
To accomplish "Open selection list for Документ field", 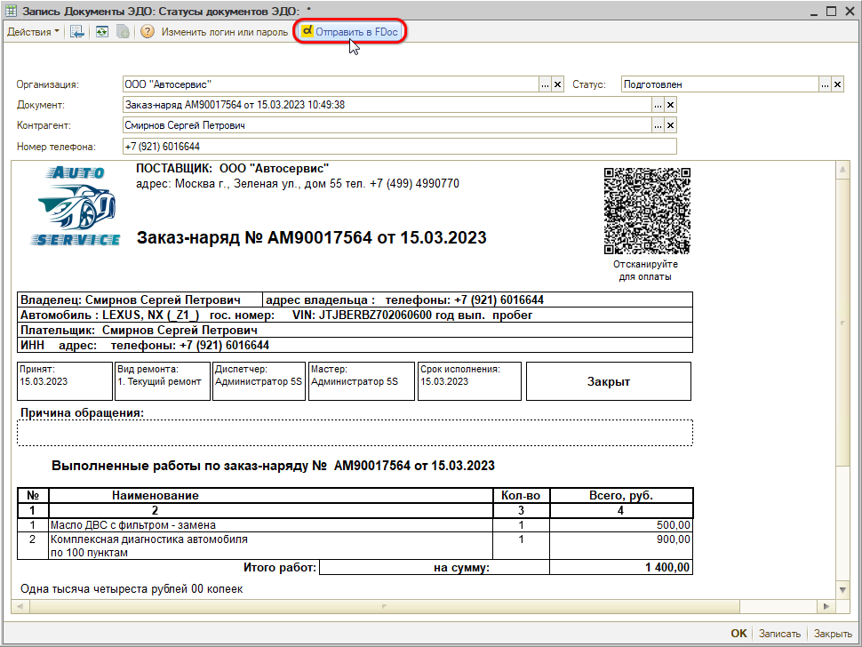I will pos(658,105).
